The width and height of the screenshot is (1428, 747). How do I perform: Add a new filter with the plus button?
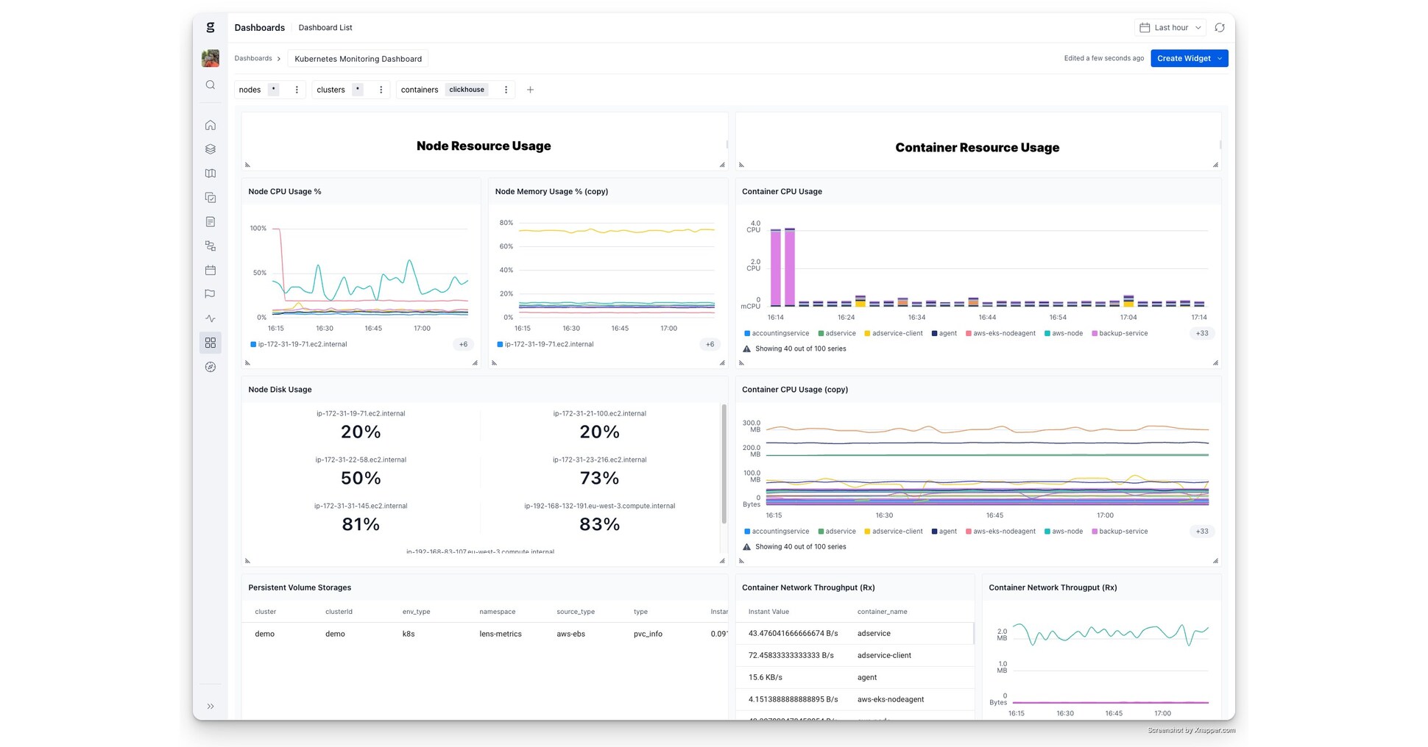pos(530,90)
